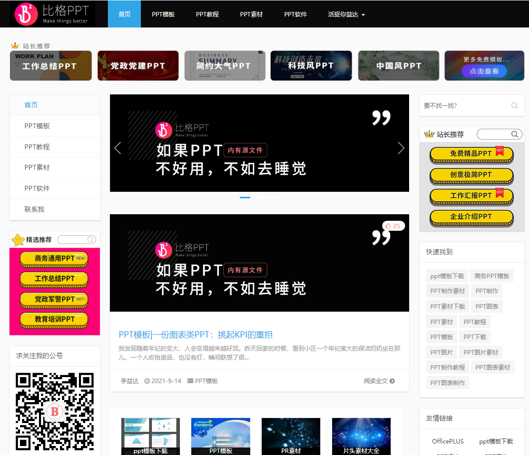Open the article titled 挑起KPI的重担
The width and height of the screenshot is (529, 455).
194,335
